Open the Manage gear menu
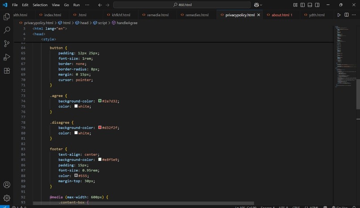Screen dimensions: 360x208 (x=7, y=198)
